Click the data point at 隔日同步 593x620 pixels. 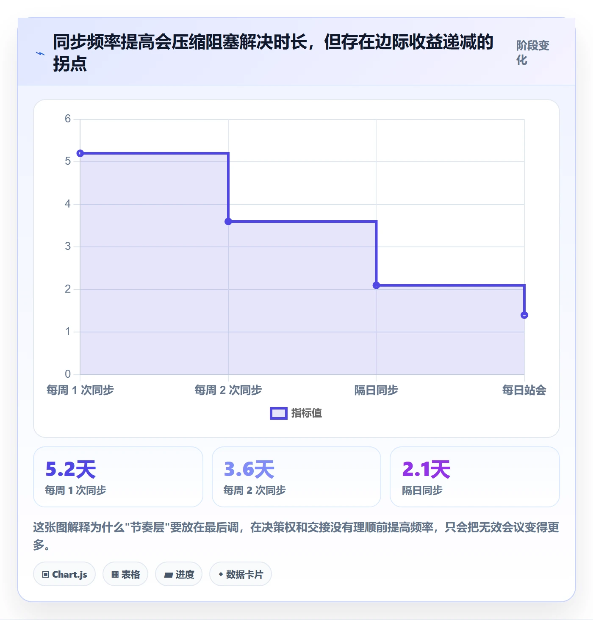coord(376,285)
